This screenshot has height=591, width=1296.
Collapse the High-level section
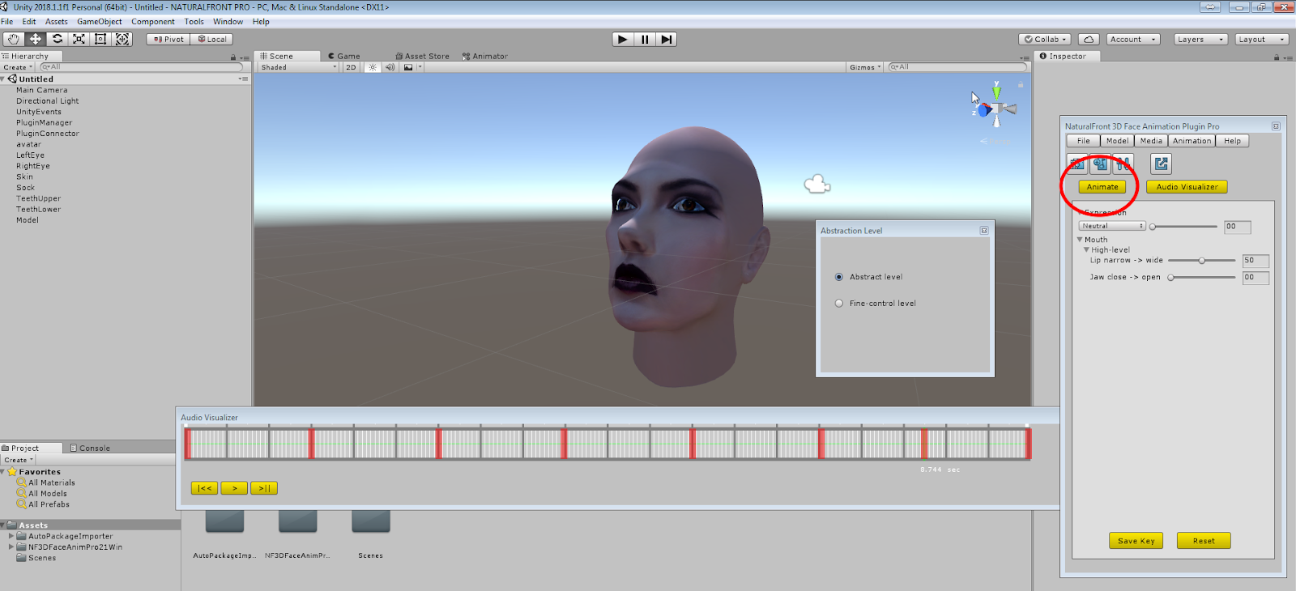tap(1086, 250)
